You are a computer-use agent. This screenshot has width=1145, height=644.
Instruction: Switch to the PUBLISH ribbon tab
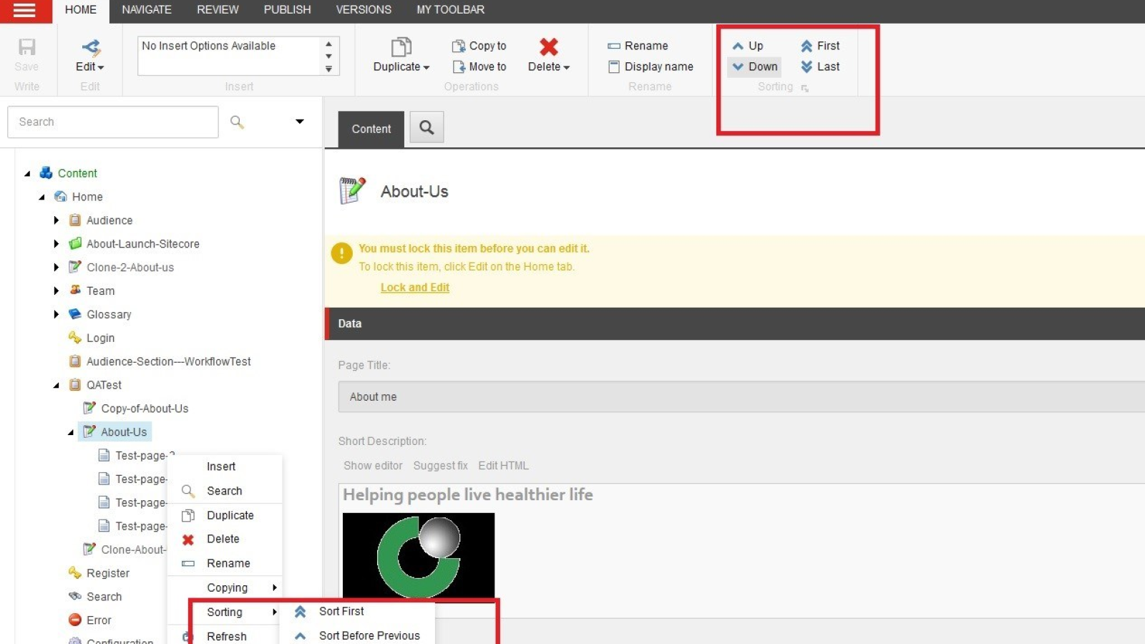286,9
